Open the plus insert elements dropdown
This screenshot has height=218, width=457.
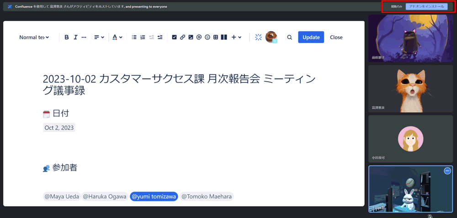click(x=236, y=37)
